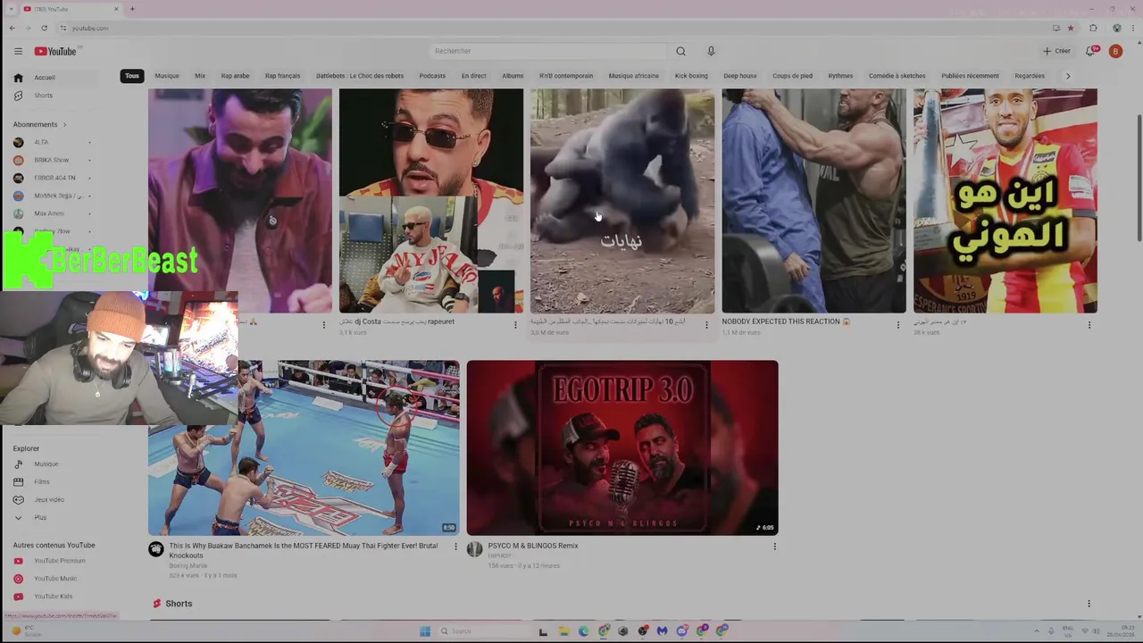The image size is (1143, 643).
Task: Start voice search with the microphone icon
Action: [711, 51]
